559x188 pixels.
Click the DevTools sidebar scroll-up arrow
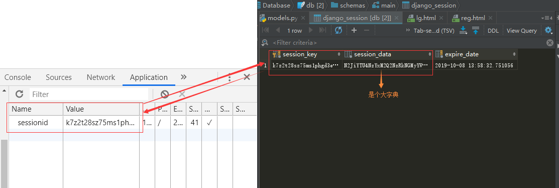tap(4, 90)
